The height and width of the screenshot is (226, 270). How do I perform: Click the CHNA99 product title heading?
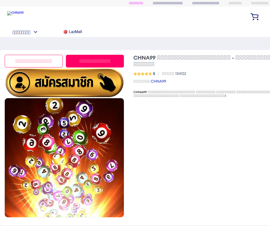[202, 61]
